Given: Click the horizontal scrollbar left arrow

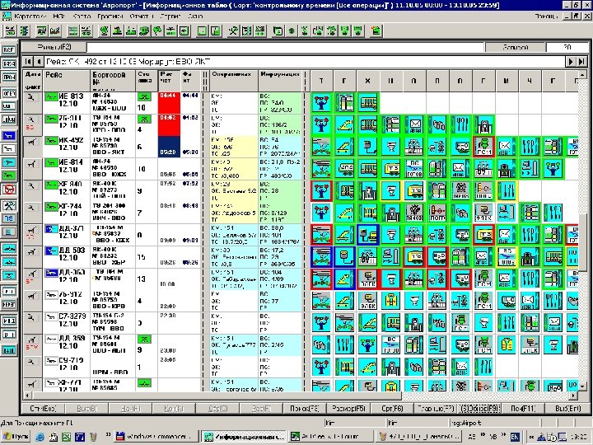Looking at the screenshot, I should coord(26,396).
